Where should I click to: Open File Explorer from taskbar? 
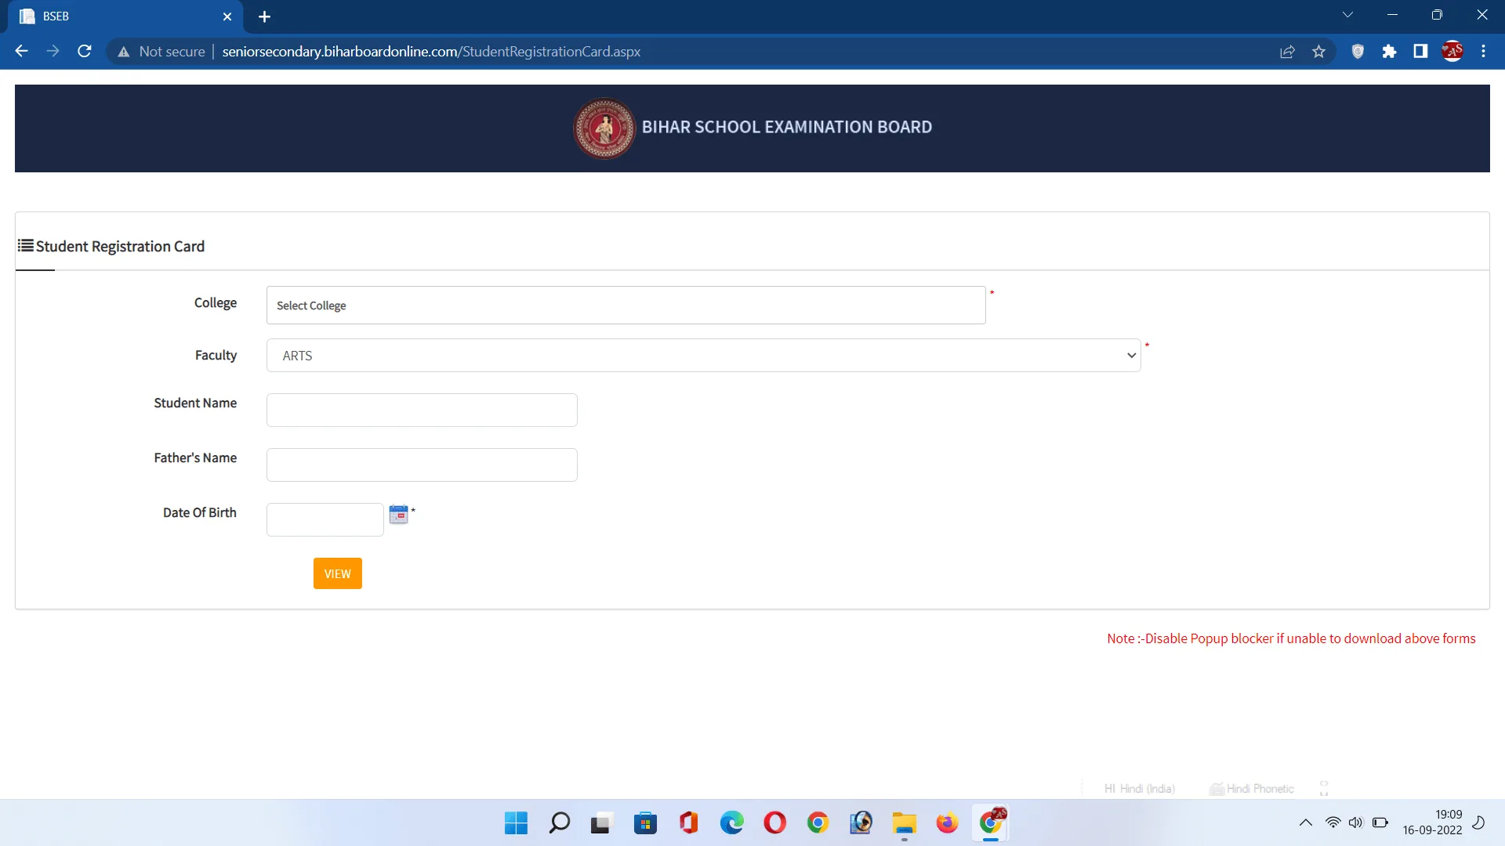(x=904, y=823)
